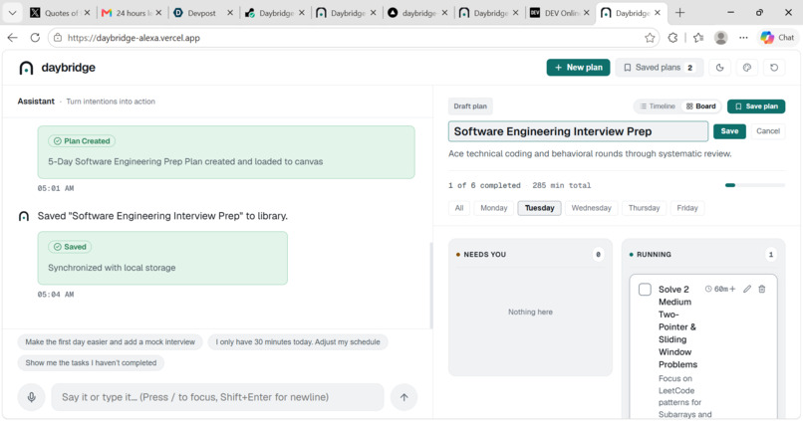Cancel the title edit
Screen dimensions: 803x421
[x=768, y=131]
